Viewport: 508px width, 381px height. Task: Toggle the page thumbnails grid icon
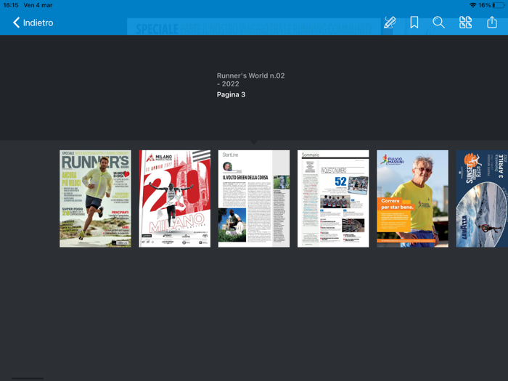(x=465, y=22)
